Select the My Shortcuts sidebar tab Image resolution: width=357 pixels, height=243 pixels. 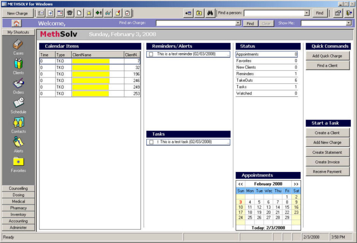[x=18, y=32]
